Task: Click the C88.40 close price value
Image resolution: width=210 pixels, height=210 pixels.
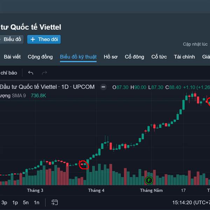Action: coord(173,87)
